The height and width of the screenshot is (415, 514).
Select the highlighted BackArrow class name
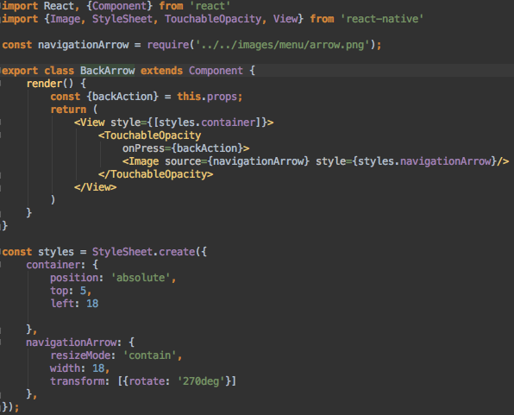(107, 71)
